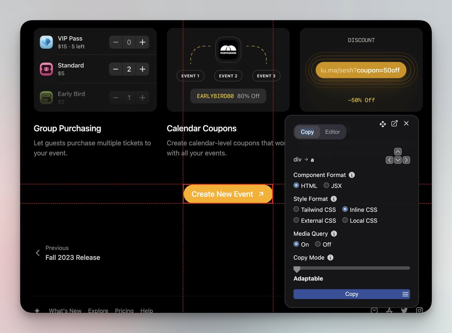Image resolution: width=452 pixels, height=333 pixels.
Task: Open the hamburger menu on Copy button
Action: pyautogui.click(x=405, y=294)
